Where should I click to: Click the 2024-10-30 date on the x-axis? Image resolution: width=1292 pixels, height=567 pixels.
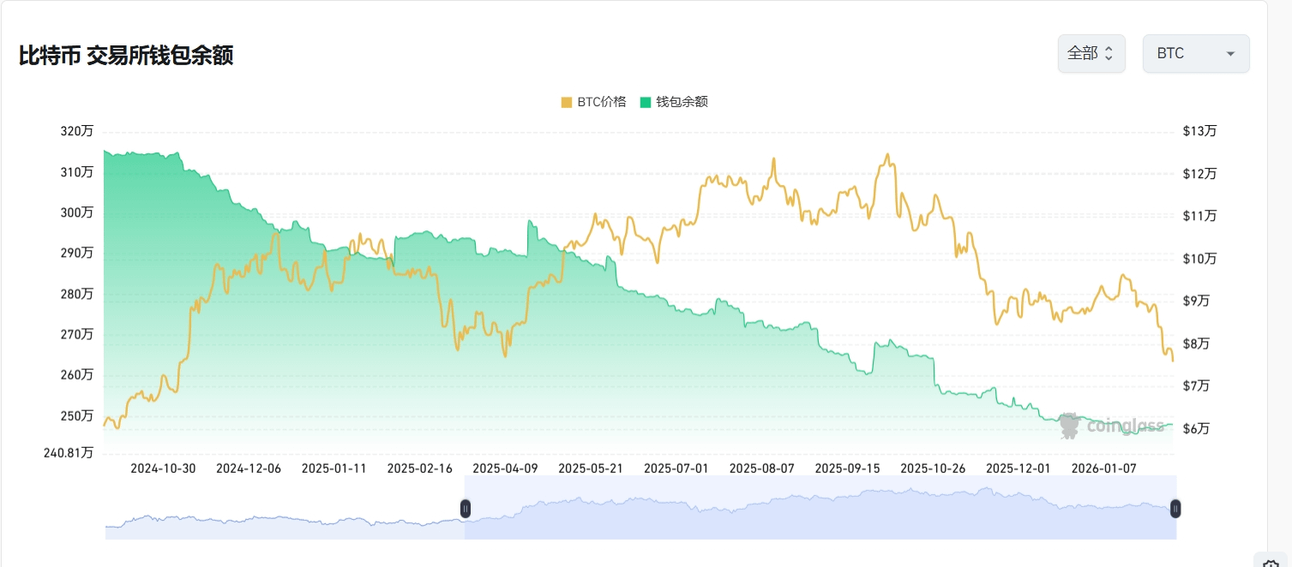click(x=163, y=469)
